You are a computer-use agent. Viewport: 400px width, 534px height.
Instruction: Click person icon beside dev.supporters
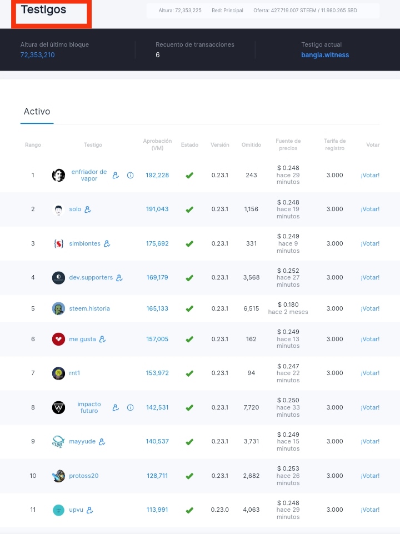pos(119,277)
